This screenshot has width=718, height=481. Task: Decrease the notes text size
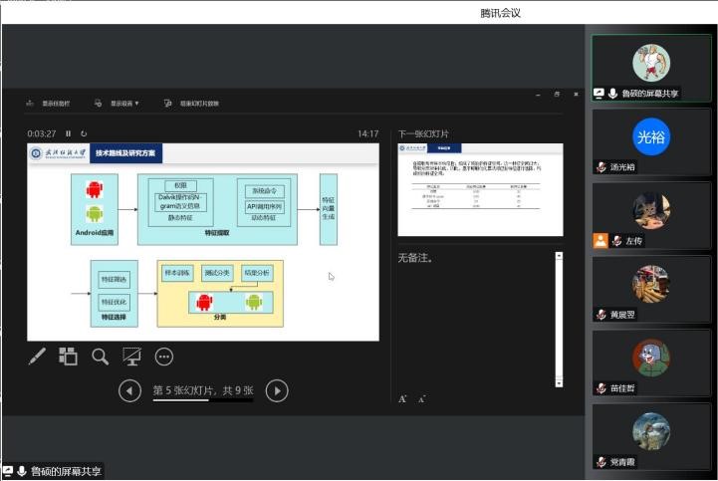click(421, 398)
